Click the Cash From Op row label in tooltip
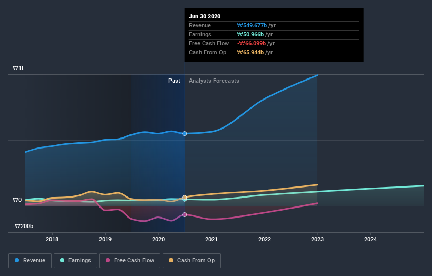 point(207,52)
